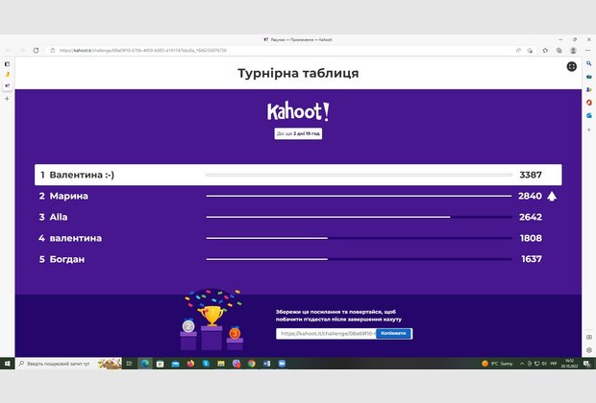This screenshot has height=403, width=596.
Task: Click the Kahoot! logo
Action: tap(298, 111)
